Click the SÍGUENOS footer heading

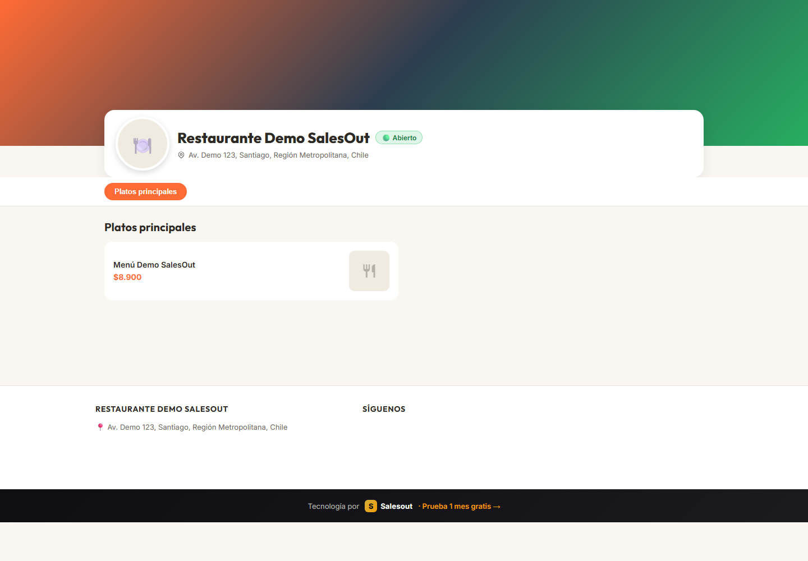(384, 409)
